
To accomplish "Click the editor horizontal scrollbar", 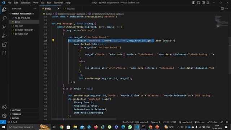I will (84, 119).
